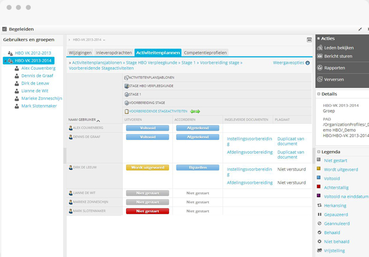369x257 pixels.
Task: Click the Begeleiden panel title icon
Action: point(4,29)
